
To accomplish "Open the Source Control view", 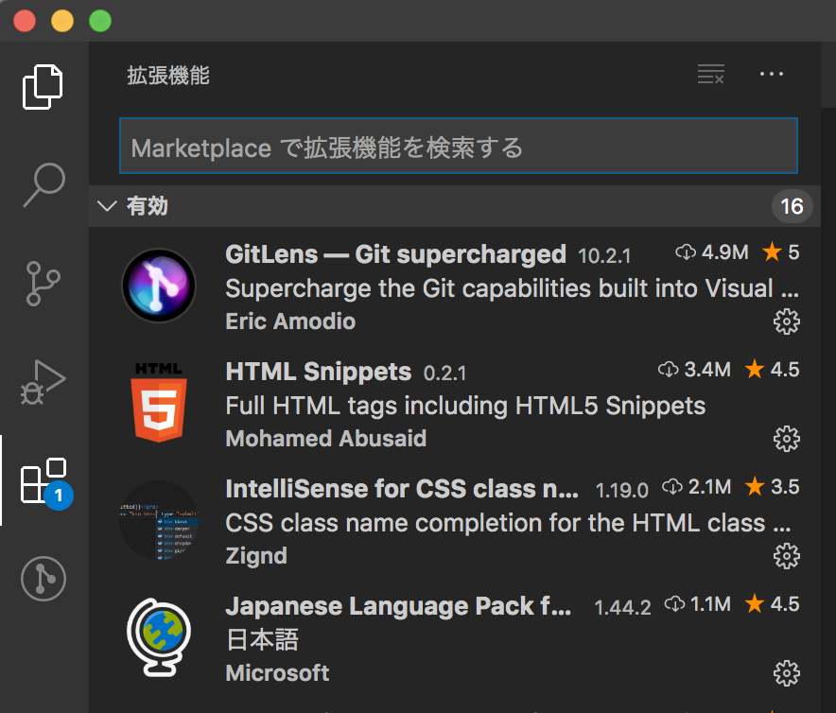I will (43, 283).
